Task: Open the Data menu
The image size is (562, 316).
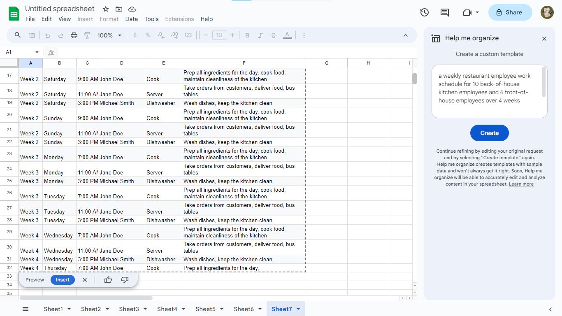Action: point(132,19)
